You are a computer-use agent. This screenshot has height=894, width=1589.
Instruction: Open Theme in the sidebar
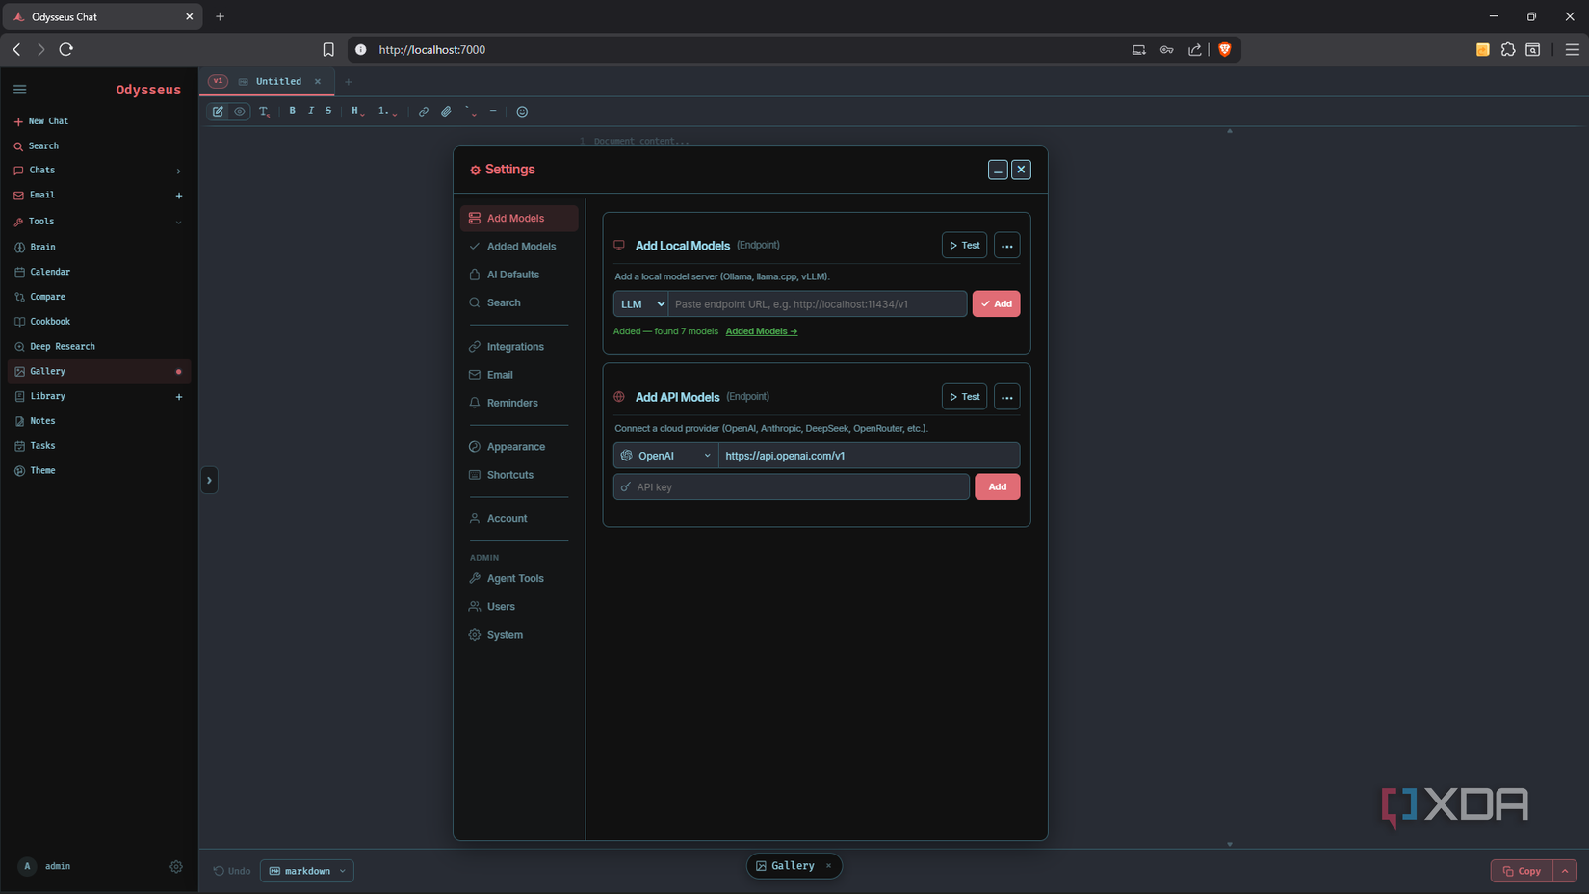pos(42,471)
